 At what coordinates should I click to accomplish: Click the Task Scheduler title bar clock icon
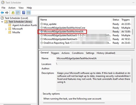pos(3,2)
